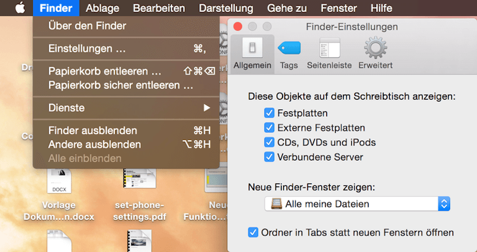Image resolution: width=477 pixels, height=252 pixels.
Task: Disable Verbundene Server desktop display
Action: point(269,157)
